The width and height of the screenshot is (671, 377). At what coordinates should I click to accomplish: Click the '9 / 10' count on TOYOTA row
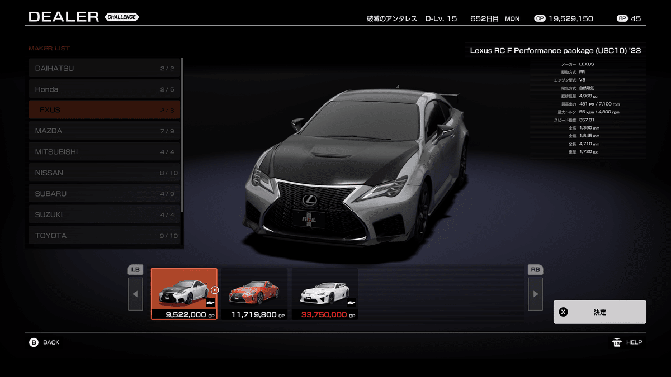(x=168, y=236)
